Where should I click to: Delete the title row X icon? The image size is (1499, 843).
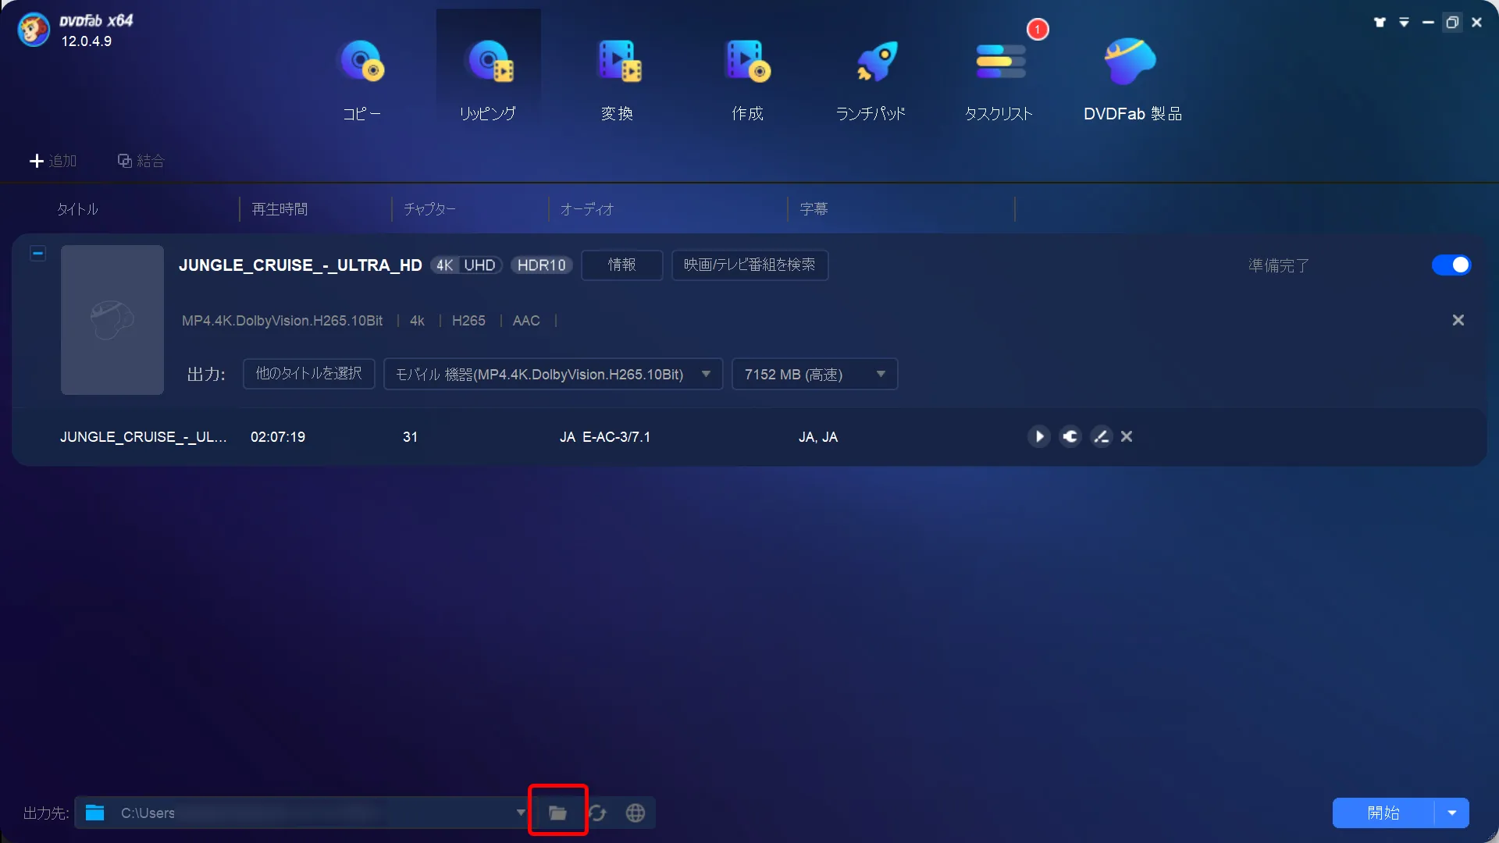point(1127,436)
